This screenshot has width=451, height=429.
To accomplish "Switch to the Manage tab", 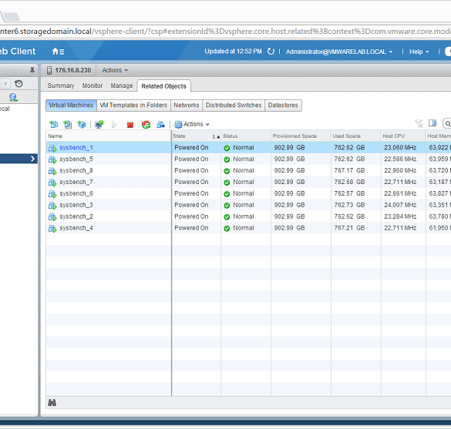I will tap(122, 85).
